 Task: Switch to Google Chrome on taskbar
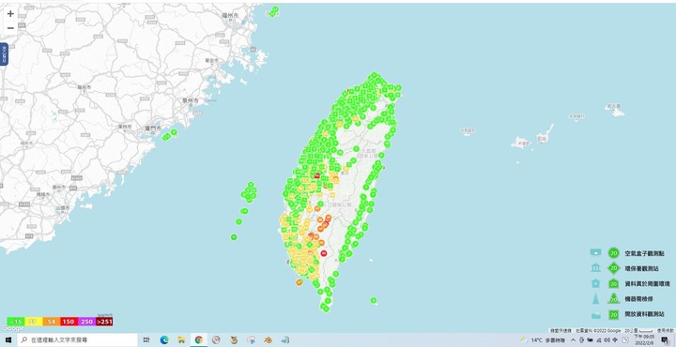tap(198, 340)
